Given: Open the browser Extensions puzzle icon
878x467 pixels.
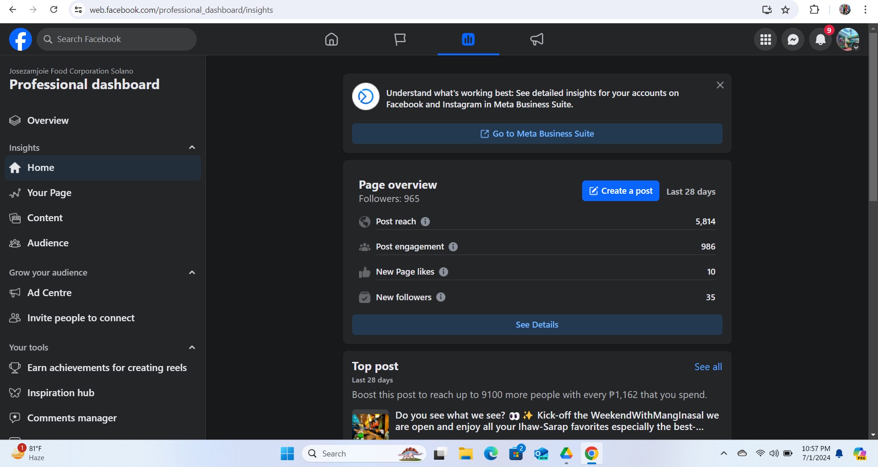Looking at the screenshot, I should tap(814, 10).
